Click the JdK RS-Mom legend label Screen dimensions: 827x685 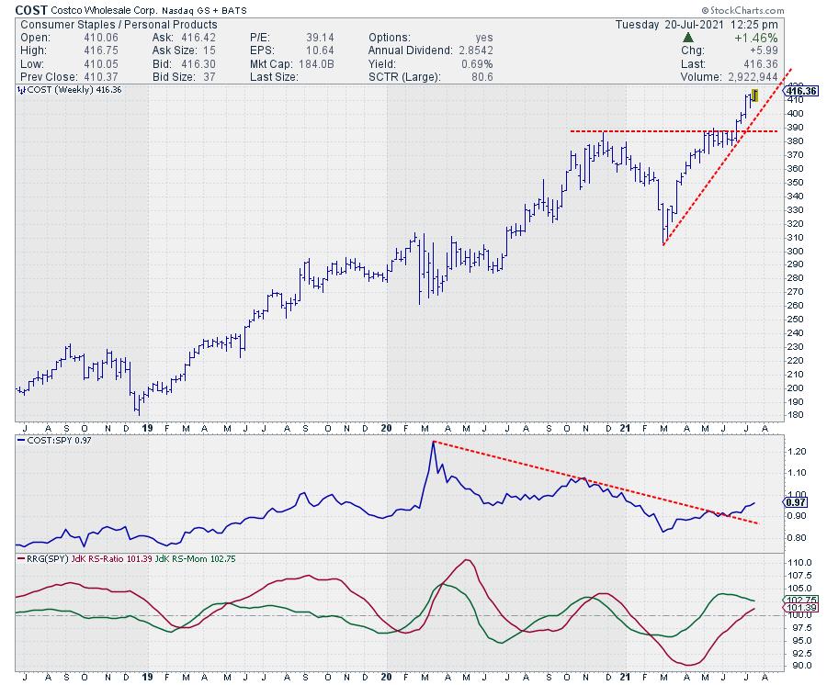click(x=188, y=557)
